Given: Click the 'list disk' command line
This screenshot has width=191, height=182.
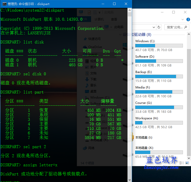Looking at the screenshot, I should click(x=22, y=42).
